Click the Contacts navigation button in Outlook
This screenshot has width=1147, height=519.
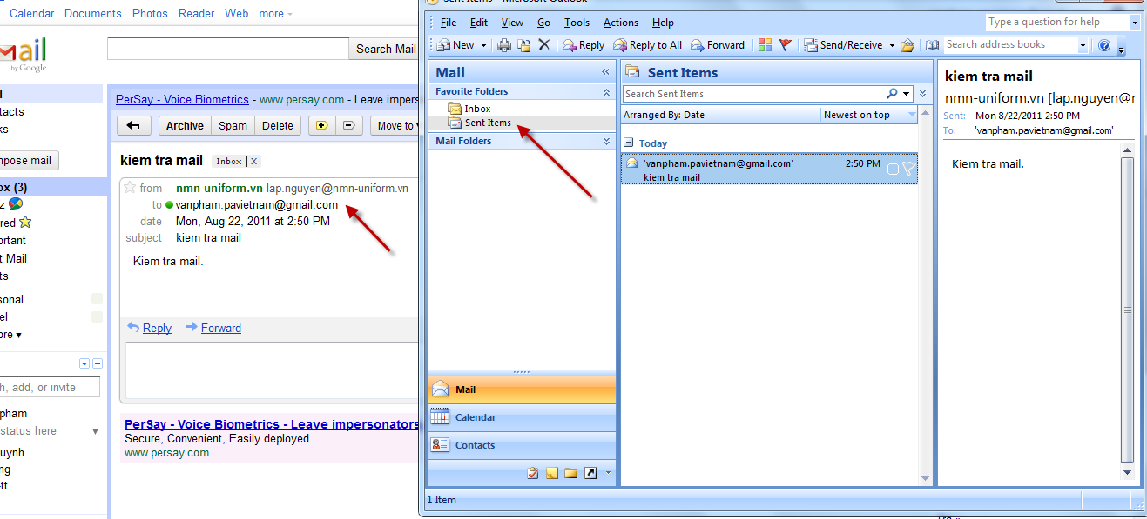pyautogui.click(x=523, y=445)
